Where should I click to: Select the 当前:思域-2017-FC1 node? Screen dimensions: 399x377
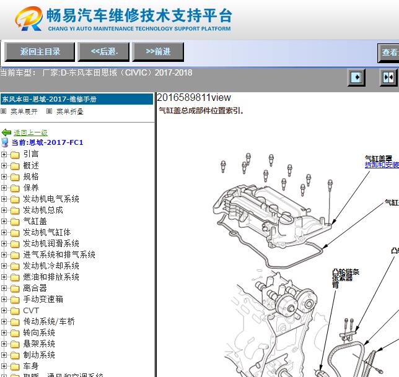pos(47,142)
